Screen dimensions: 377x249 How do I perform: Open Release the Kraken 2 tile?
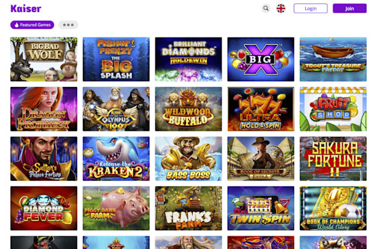coord(116,159)
